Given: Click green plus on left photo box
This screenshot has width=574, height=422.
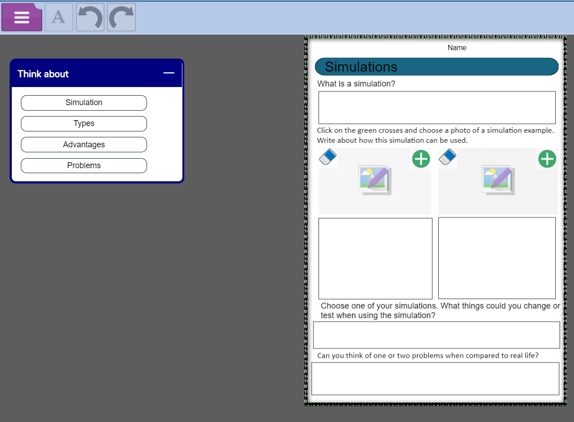Looking at the screenshot, I should point(421,159).
